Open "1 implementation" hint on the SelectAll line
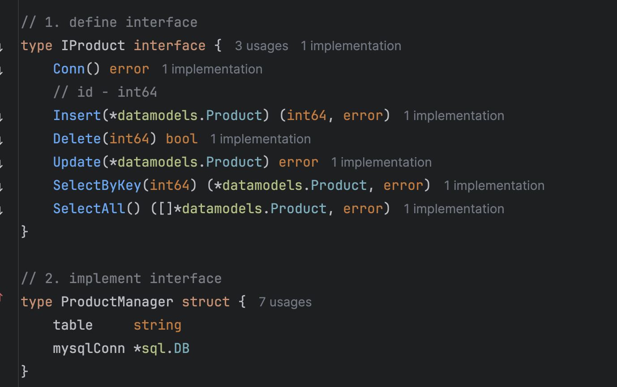The image size is (617, 387). click(454, 209)
